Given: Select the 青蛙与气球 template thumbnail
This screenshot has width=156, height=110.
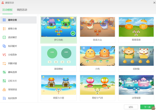Looking at the screenshot, I should (x=97, y=85).
